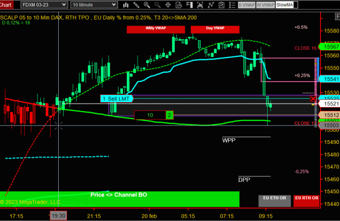Click the Wkly VWAP red button
Viewport: 340px width, 221px height.
[156, 29]
